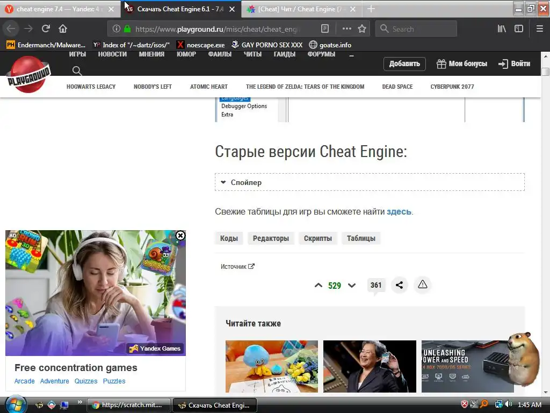550x413 pixels.
Task: Open the Library bookshelf icon
Action: pos(502,29)
